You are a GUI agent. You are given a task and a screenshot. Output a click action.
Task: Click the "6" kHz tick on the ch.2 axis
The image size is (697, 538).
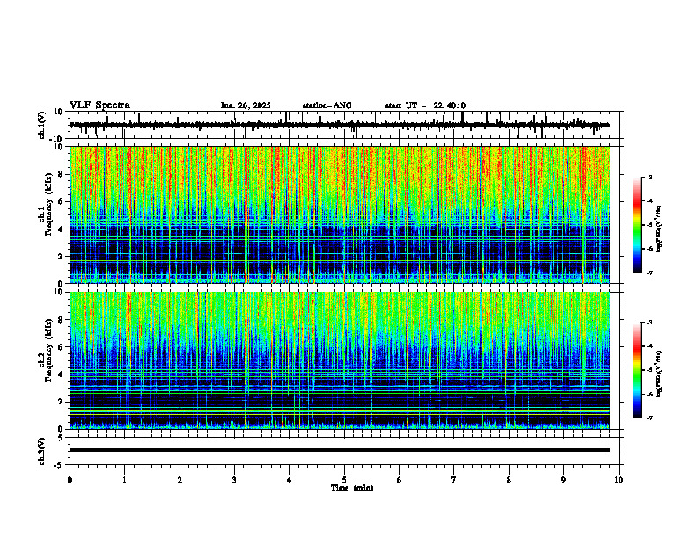[x=62, y=346]
